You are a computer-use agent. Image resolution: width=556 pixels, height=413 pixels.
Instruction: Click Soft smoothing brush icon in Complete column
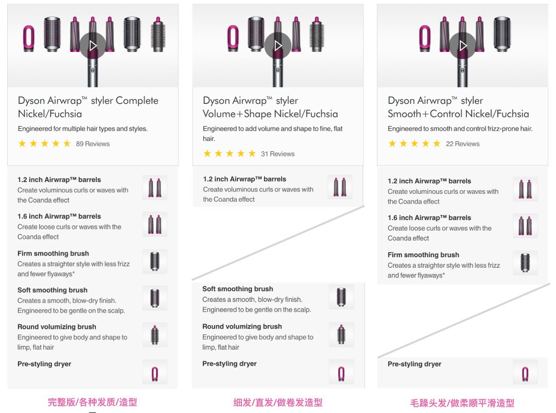[155, 298]
